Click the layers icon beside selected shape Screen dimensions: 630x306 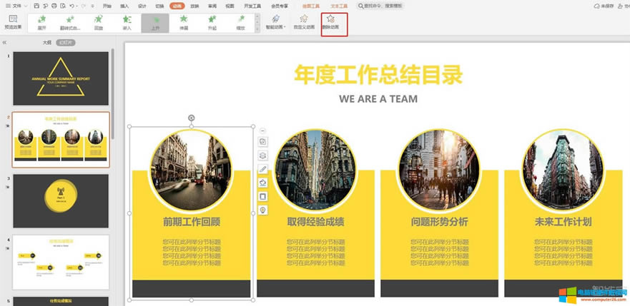[262, 155]
